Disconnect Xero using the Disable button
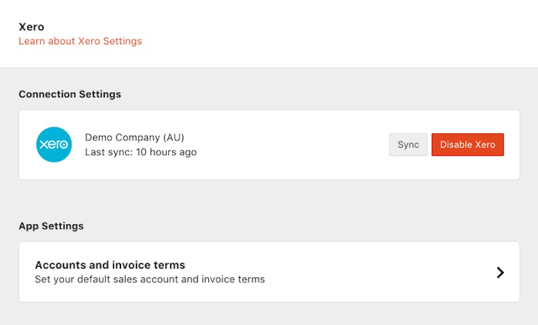The width and height of the screenshot is (538, 325). click(x=467, y=144)
